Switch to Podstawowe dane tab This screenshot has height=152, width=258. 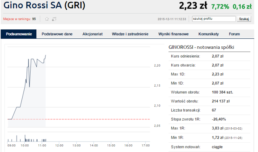57,34
